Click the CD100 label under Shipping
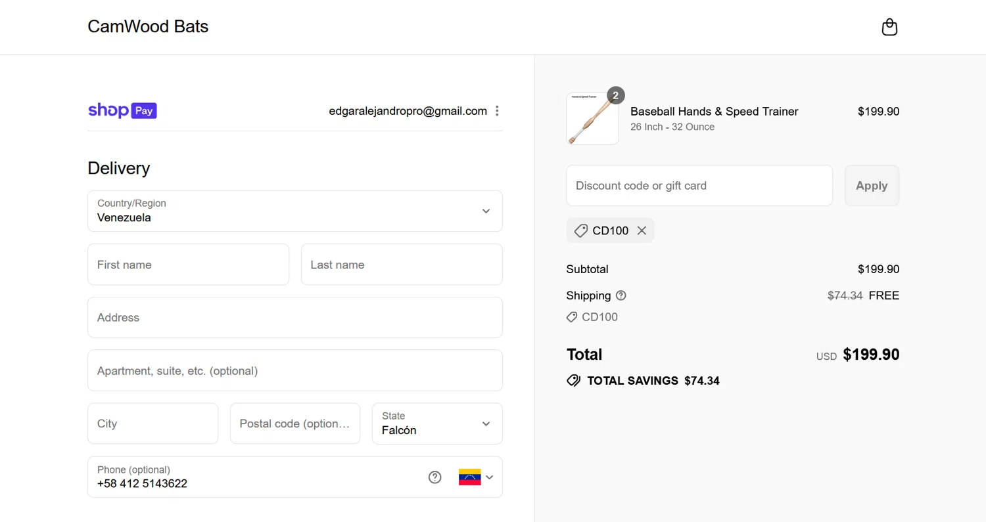The height and width of the screenshot is (522, 986). tap(599, 317)
